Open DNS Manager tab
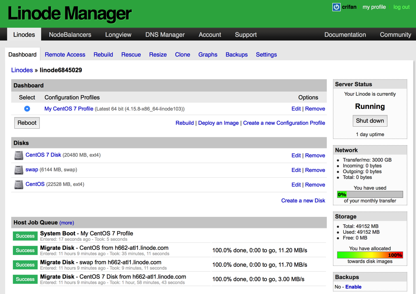This screenshot has width=416, height=294. click(x=165, y=35)
